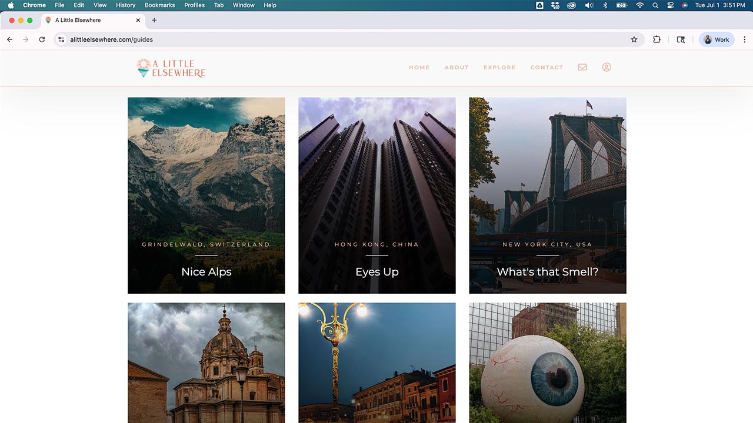
Task: Open the Help menu
Action: click(270, 5)
